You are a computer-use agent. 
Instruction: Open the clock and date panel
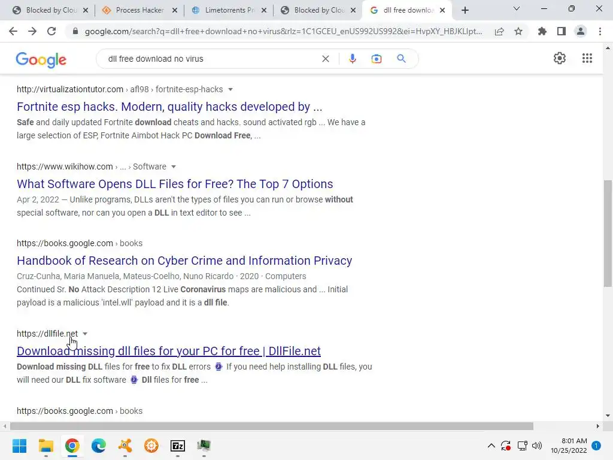(569, 446)
